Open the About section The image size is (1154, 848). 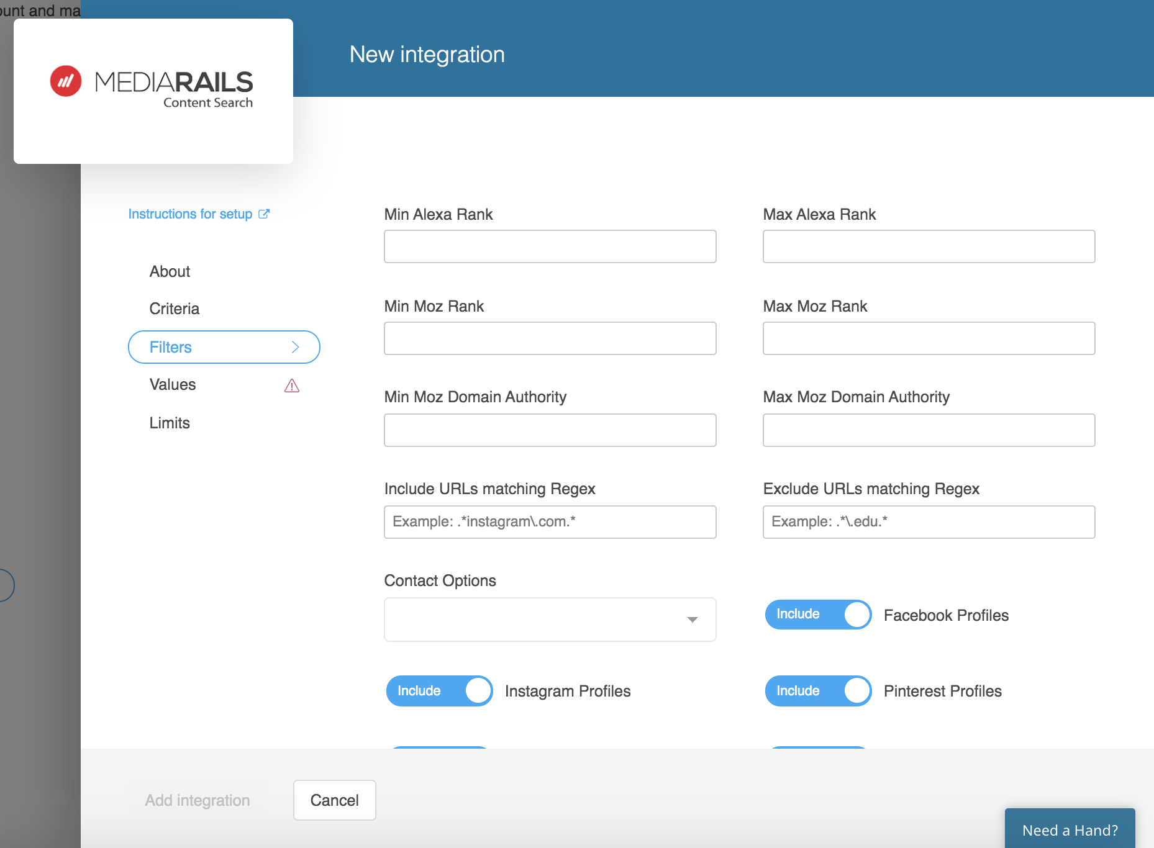(170, 271)
